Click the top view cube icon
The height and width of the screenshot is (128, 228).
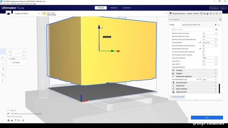pos(16,120)
